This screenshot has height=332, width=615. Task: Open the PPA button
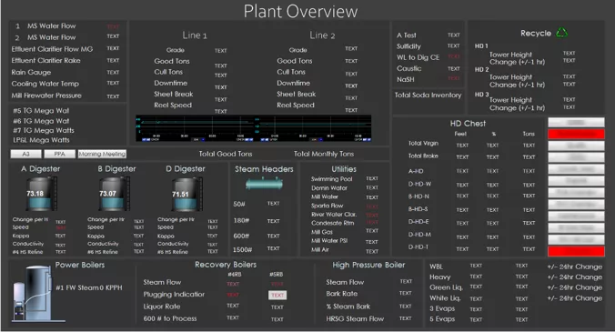point(60,154)
